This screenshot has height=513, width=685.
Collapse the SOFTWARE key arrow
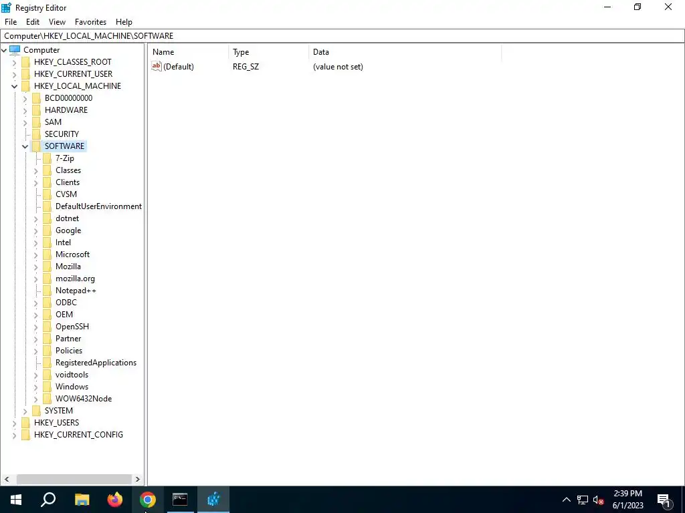tap(25, 146)
